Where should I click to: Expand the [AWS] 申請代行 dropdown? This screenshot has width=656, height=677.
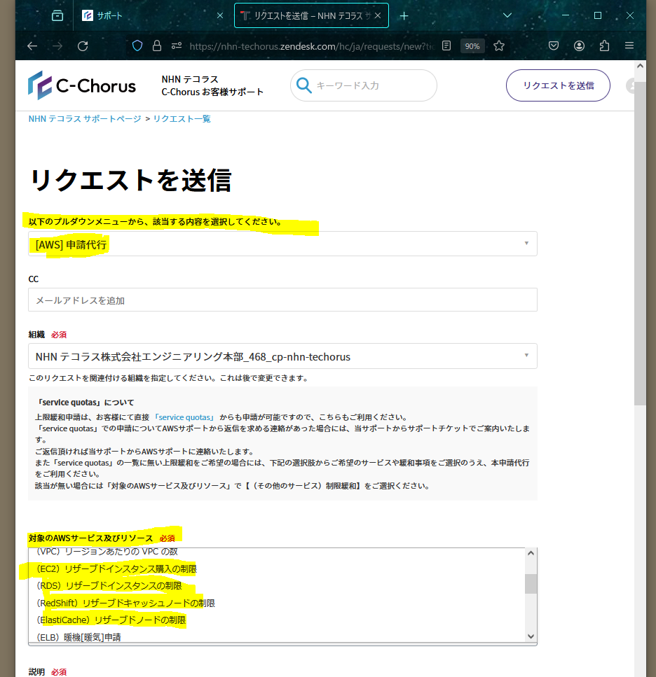282,244
